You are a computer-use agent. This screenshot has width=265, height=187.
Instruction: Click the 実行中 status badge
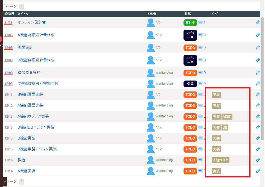pyautogui.click(x=190, y=23)
